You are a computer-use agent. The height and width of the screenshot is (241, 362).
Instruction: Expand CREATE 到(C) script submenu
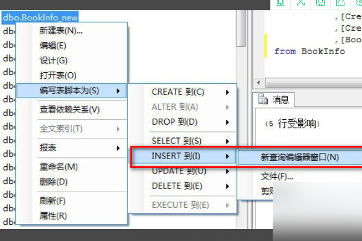183,92
